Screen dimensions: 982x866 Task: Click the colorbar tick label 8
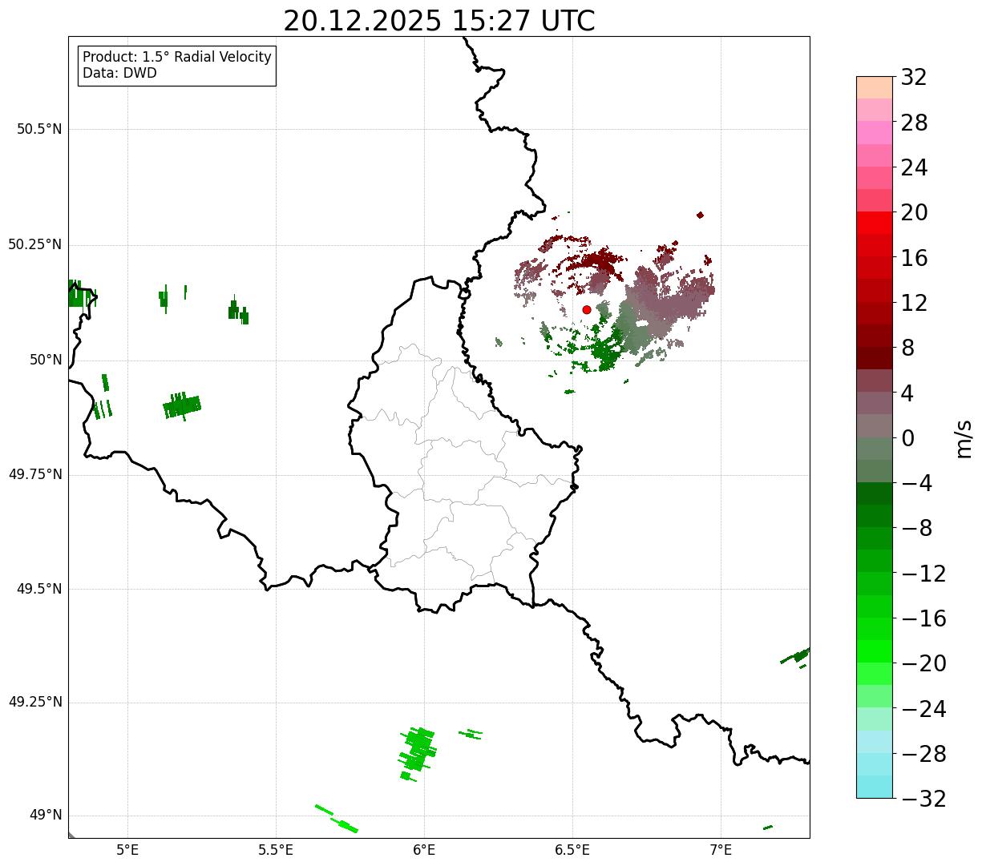pyautogui.click(x=908, y=348)
